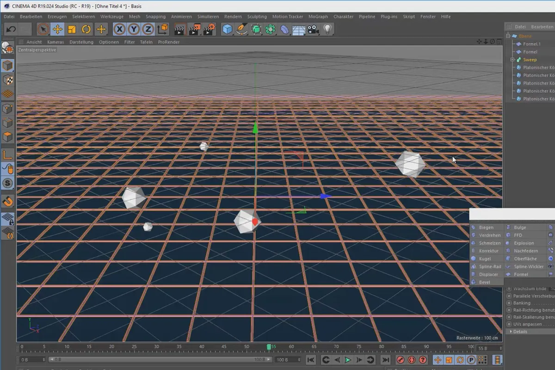Select Formel.1 in the object manager

point(532,44)
